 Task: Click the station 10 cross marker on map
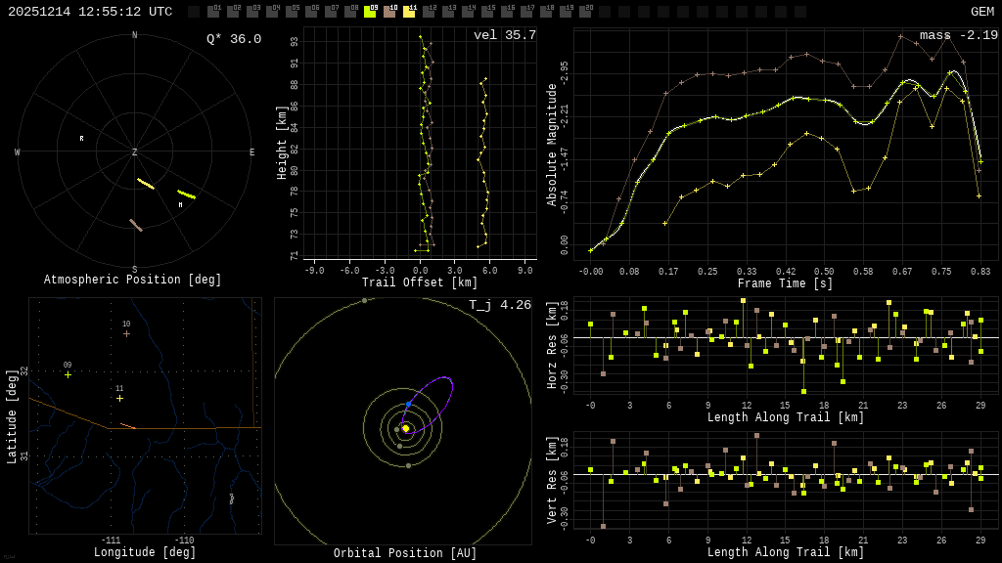coord(126,334)
